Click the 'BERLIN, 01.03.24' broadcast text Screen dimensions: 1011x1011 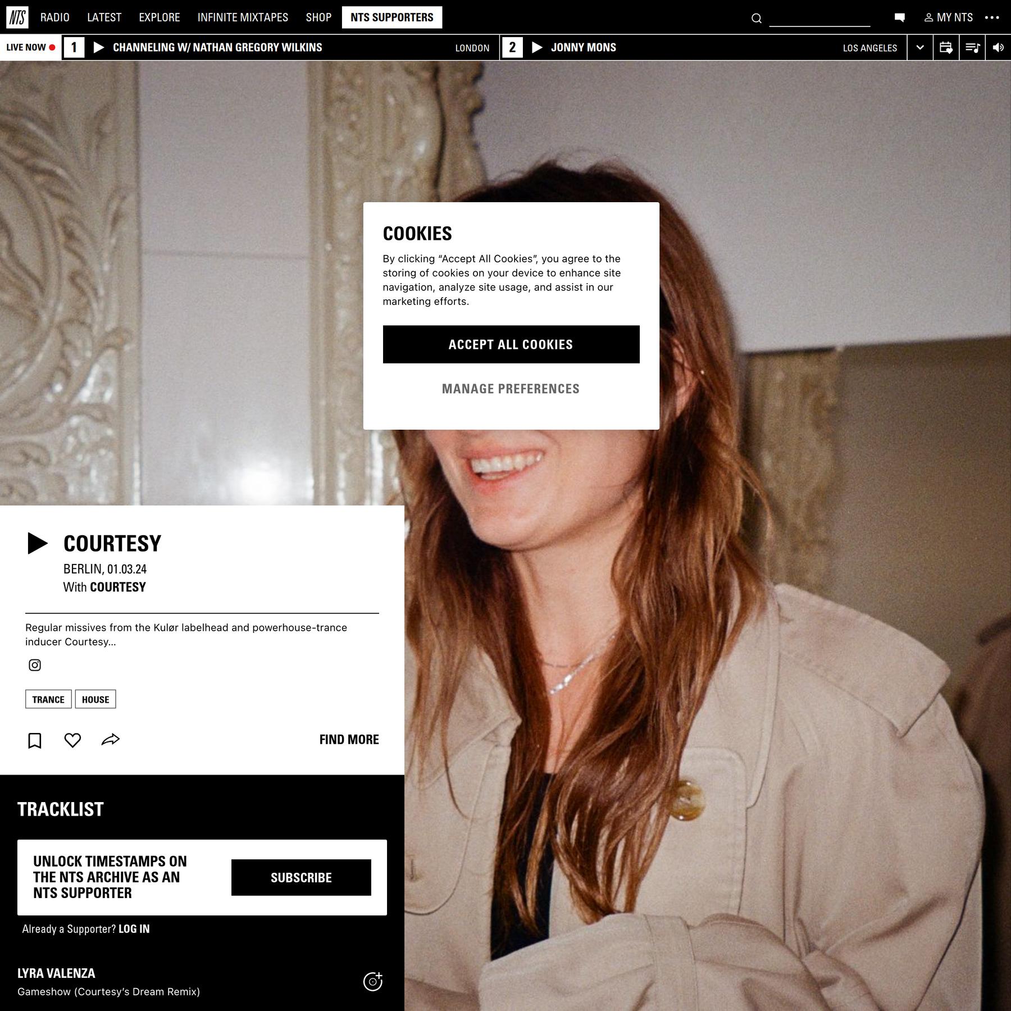[105, 569]
